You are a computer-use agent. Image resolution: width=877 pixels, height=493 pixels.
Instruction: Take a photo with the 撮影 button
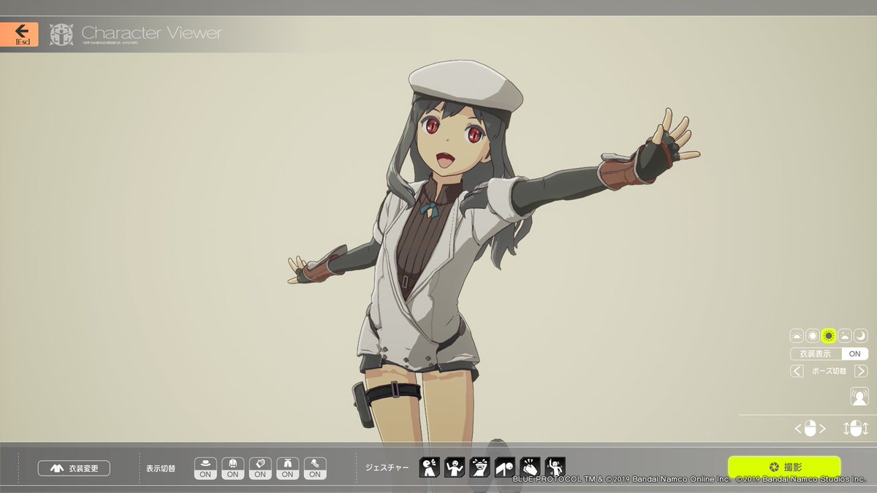pos(784,467)
